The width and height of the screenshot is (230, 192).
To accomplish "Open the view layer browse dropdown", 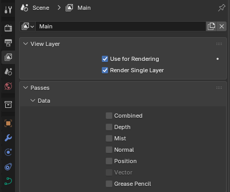I will coord(27,26).
